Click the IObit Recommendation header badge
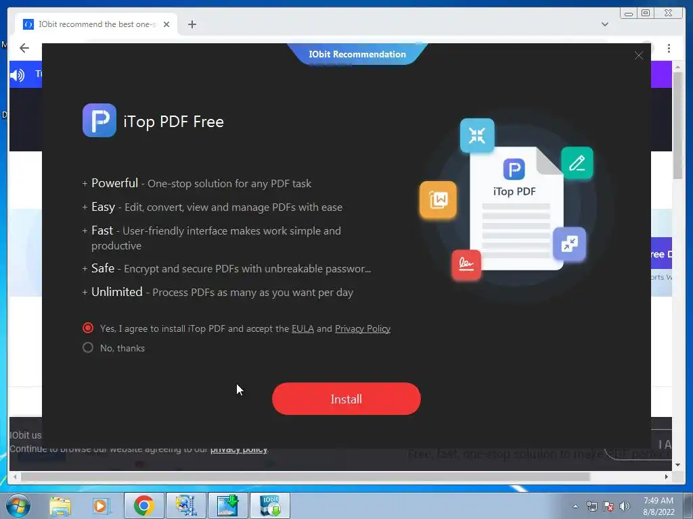693x519 pixels. point(357,54)
